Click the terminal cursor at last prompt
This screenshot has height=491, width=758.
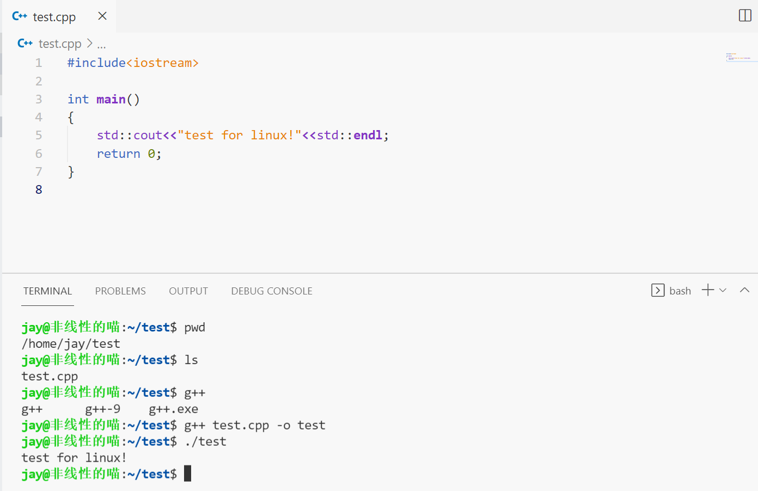pos(187,474)
